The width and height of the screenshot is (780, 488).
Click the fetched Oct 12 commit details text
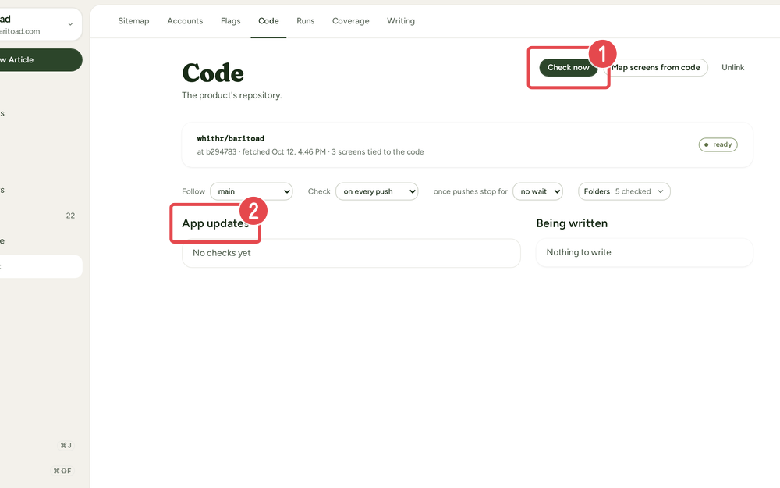[x=310, y=152]
